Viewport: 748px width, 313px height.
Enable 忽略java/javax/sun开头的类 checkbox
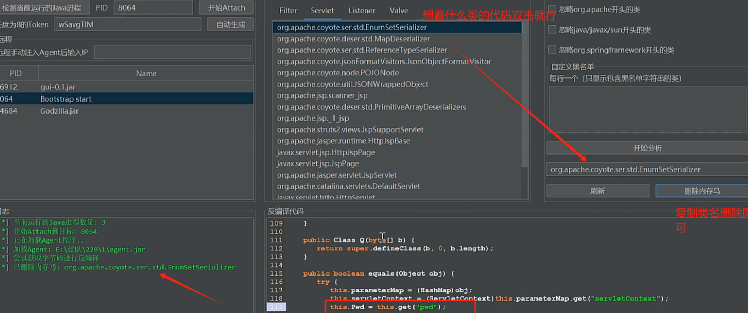(552, 29)
